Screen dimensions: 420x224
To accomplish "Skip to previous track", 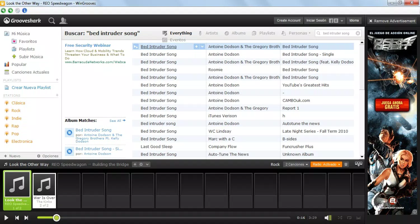I will [x=17, y=218].
